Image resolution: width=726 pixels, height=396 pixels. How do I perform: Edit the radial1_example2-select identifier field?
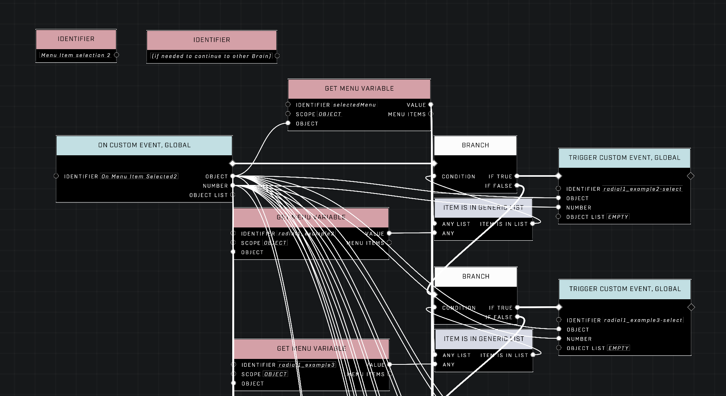[x=642, y=189]
